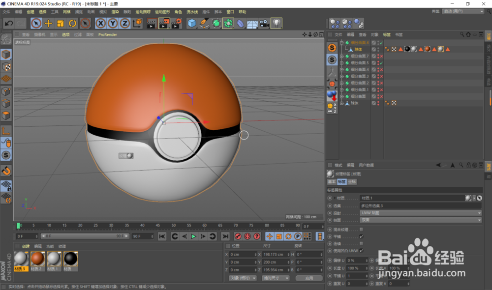Open ProRender in the viewport menu
Screen dimensions: 492x290
point(108,35)
